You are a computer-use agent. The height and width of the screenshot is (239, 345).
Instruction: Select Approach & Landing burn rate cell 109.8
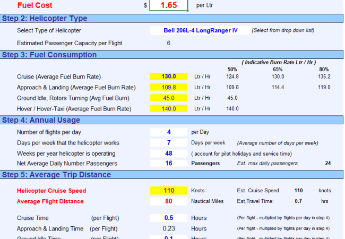tap(169, 87)
